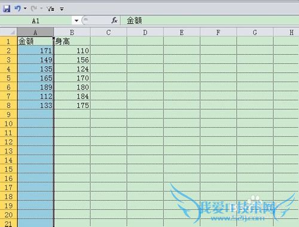
Task: Select row 18 header
Action: click(x=8, y=197)
